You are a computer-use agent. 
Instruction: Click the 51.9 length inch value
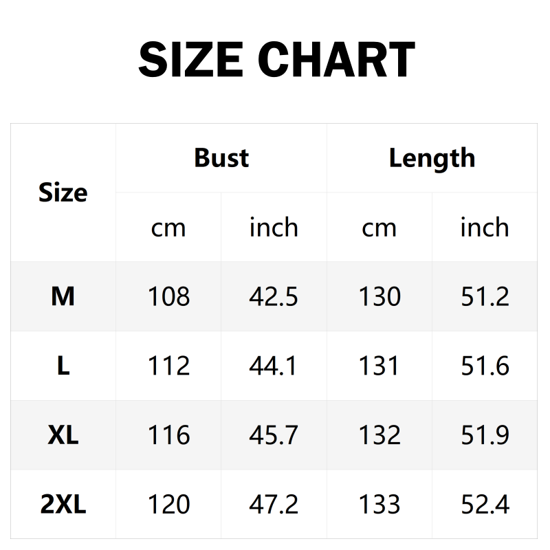[485, 435]
